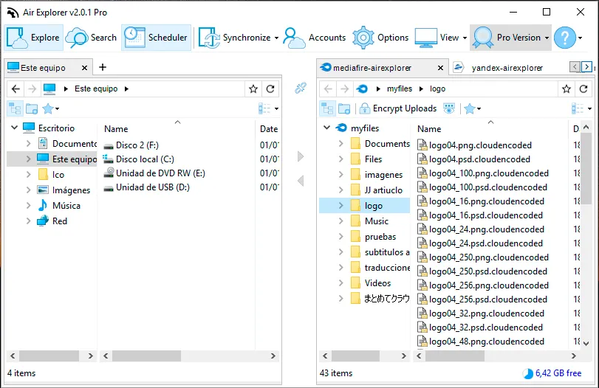Select logo04_250.png.cloudencoded file

pos(483,257)
